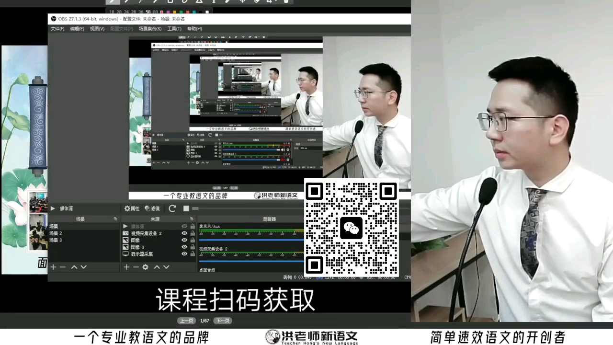Pop out the 来源 dock panel
This screenshot has height=345, width=613.
tap(192, 219)
